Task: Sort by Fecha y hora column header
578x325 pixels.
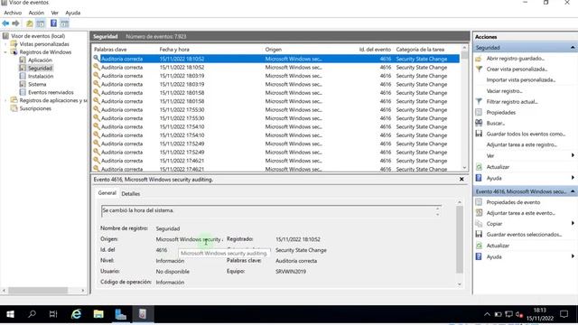Action: (174, 50)
